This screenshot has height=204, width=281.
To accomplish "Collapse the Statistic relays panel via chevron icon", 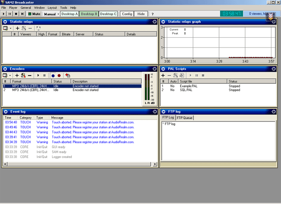I will click(x=5, y=21).
